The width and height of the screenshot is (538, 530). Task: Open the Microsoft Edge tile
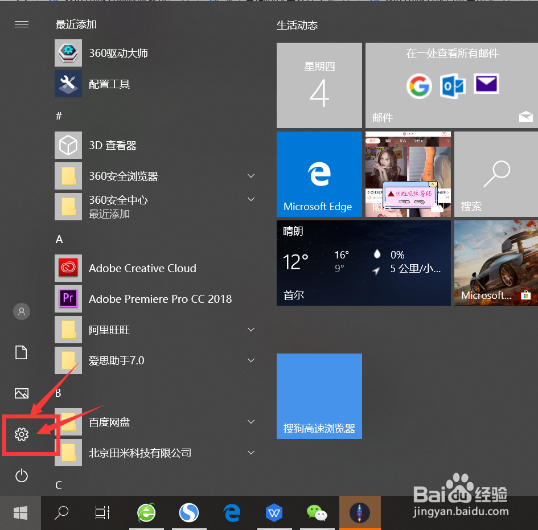pyautogui.click(x=319, y=174)
